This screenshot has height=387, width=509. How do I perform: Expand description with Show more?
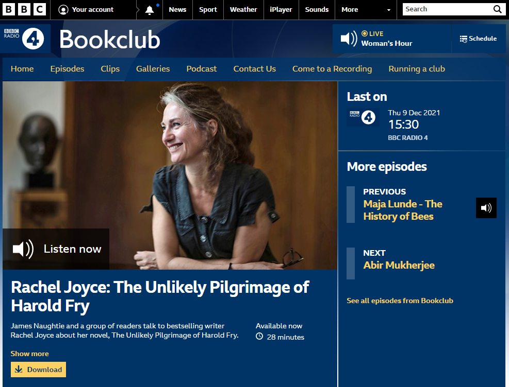click(x=29, y=354)
